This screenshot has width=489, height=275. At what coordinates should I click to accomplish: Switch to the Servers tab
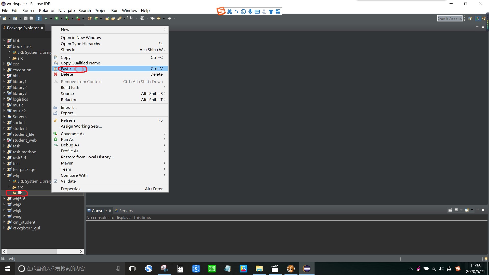point(126,211)
